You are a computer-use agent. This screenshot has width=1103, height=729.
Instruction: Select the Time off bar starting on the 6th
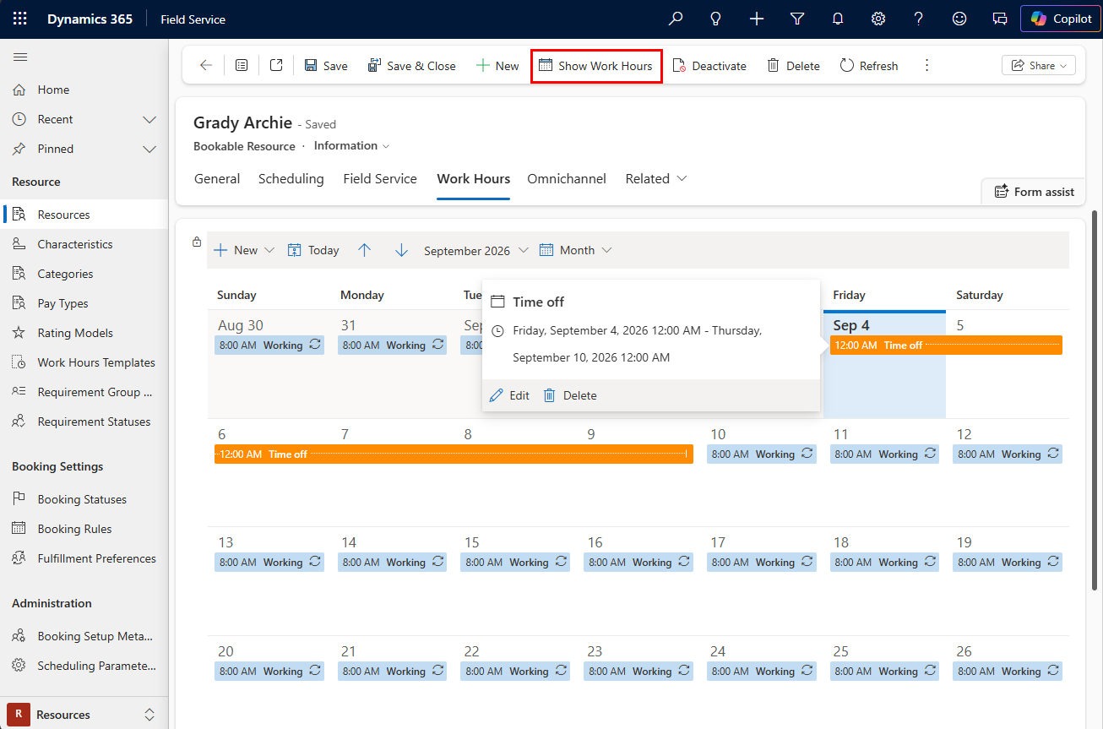pyautogui.click(x=454, y=454)
